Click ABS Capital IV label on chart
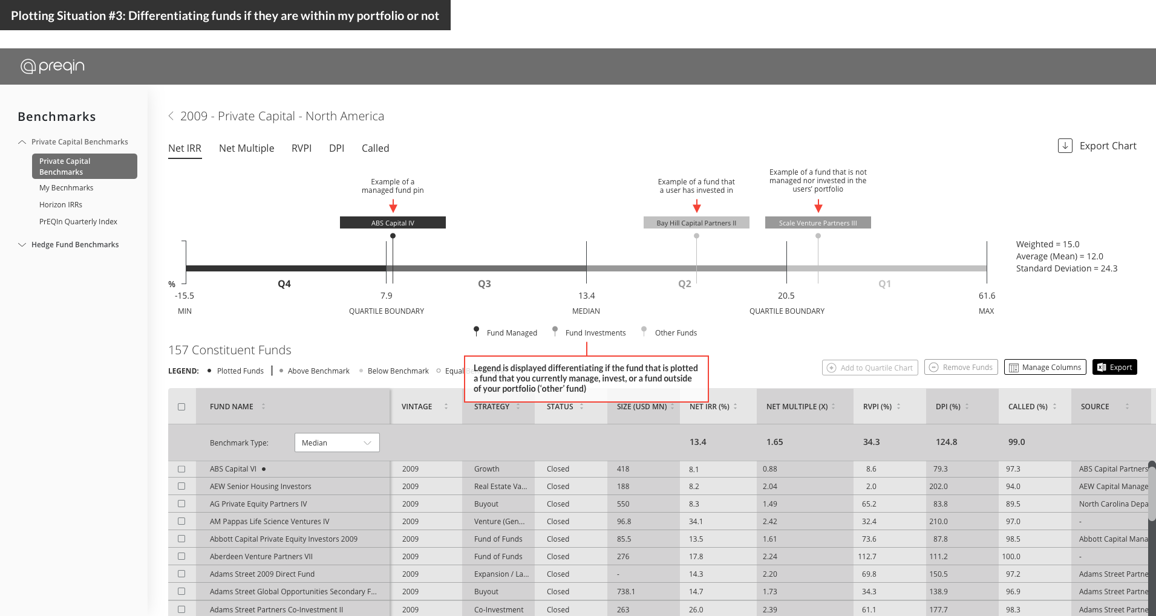 coord(393,222)
